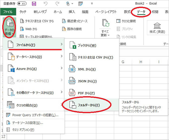Click the database file icon

tap(11, 56)
